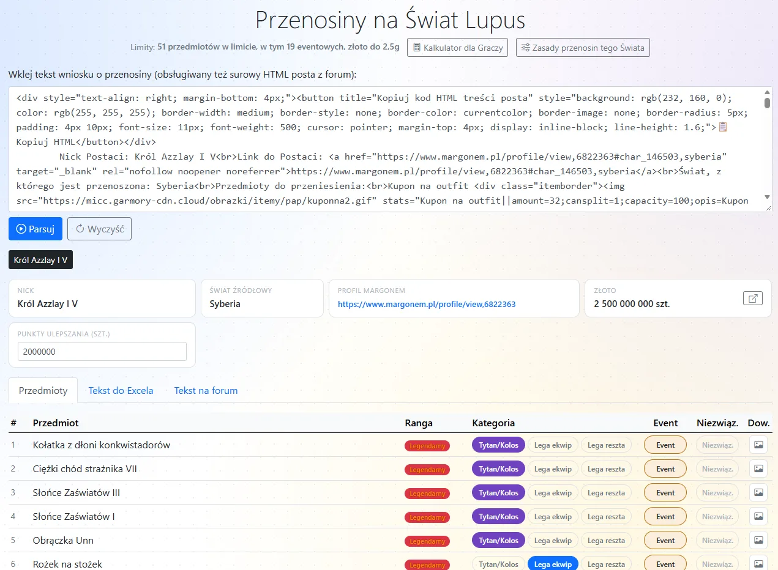Toggle Tytan/Kolos for Kołatka z dłoni konkwistadorów
The height and width of the screenshot is (570, 778).
click(x=498, y=445)
